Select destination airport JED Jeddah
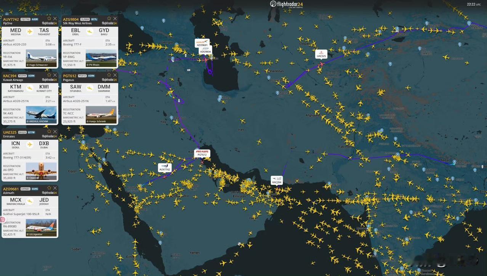 [x=44, y=201]
